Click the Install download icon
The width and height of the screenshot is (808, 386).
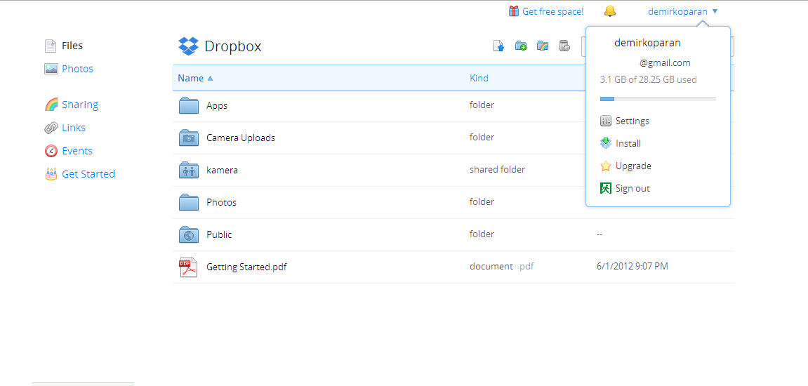coord(606,143)
